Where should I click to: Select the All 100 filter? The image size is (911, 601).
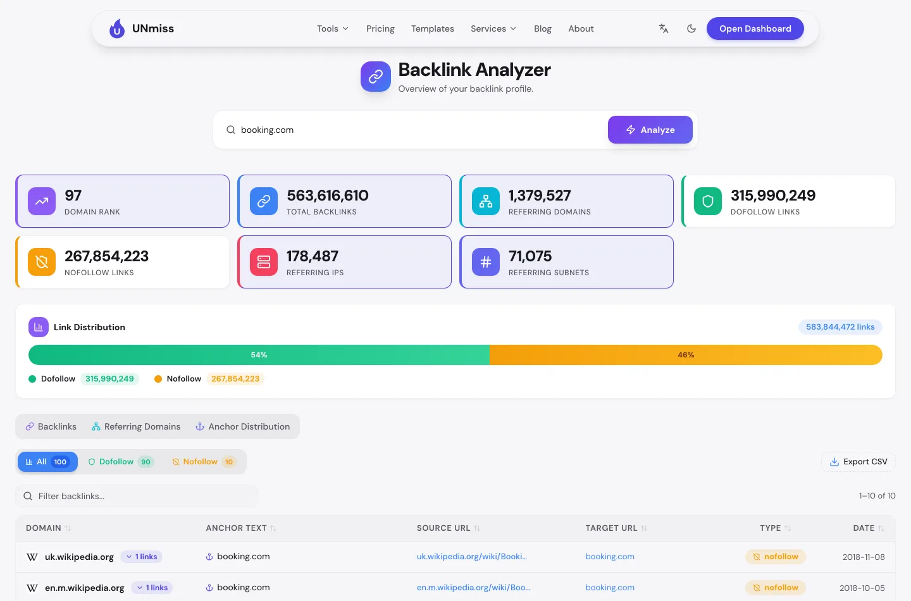(x=47, y=462)
